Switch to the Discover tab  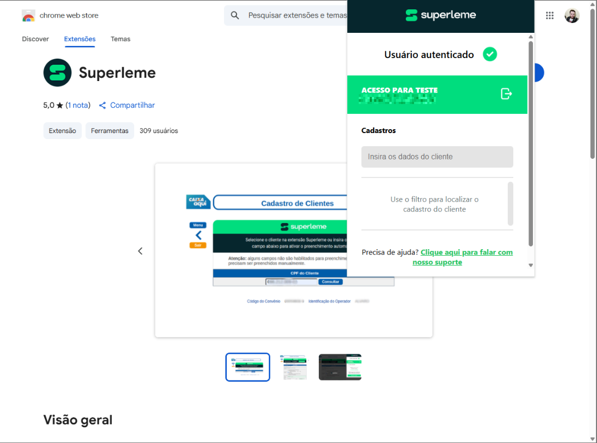pyautogui.click(x=35, y=39)
